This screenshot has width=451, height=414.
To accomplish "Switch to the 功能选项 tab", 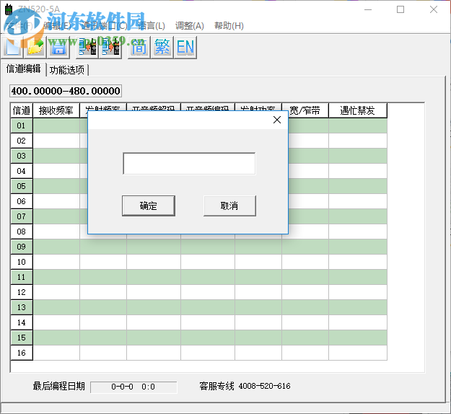I will [x=67, y=70].
